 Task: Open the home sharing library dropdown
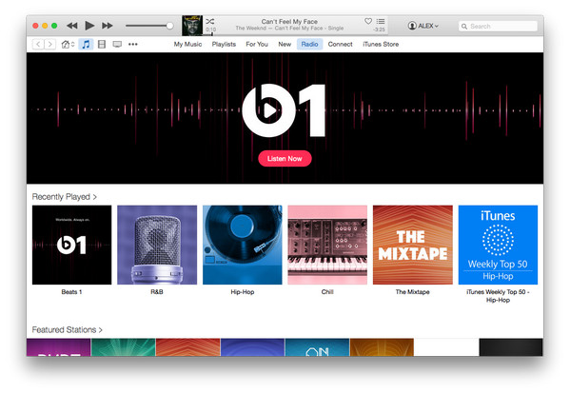(68, 45)
